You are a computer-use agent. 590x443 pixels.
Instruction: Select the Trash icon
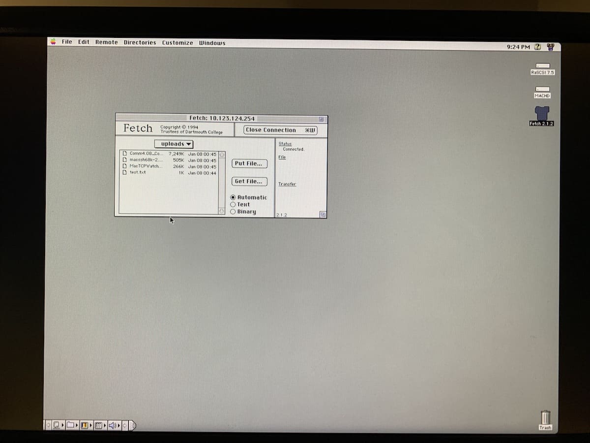545,417
